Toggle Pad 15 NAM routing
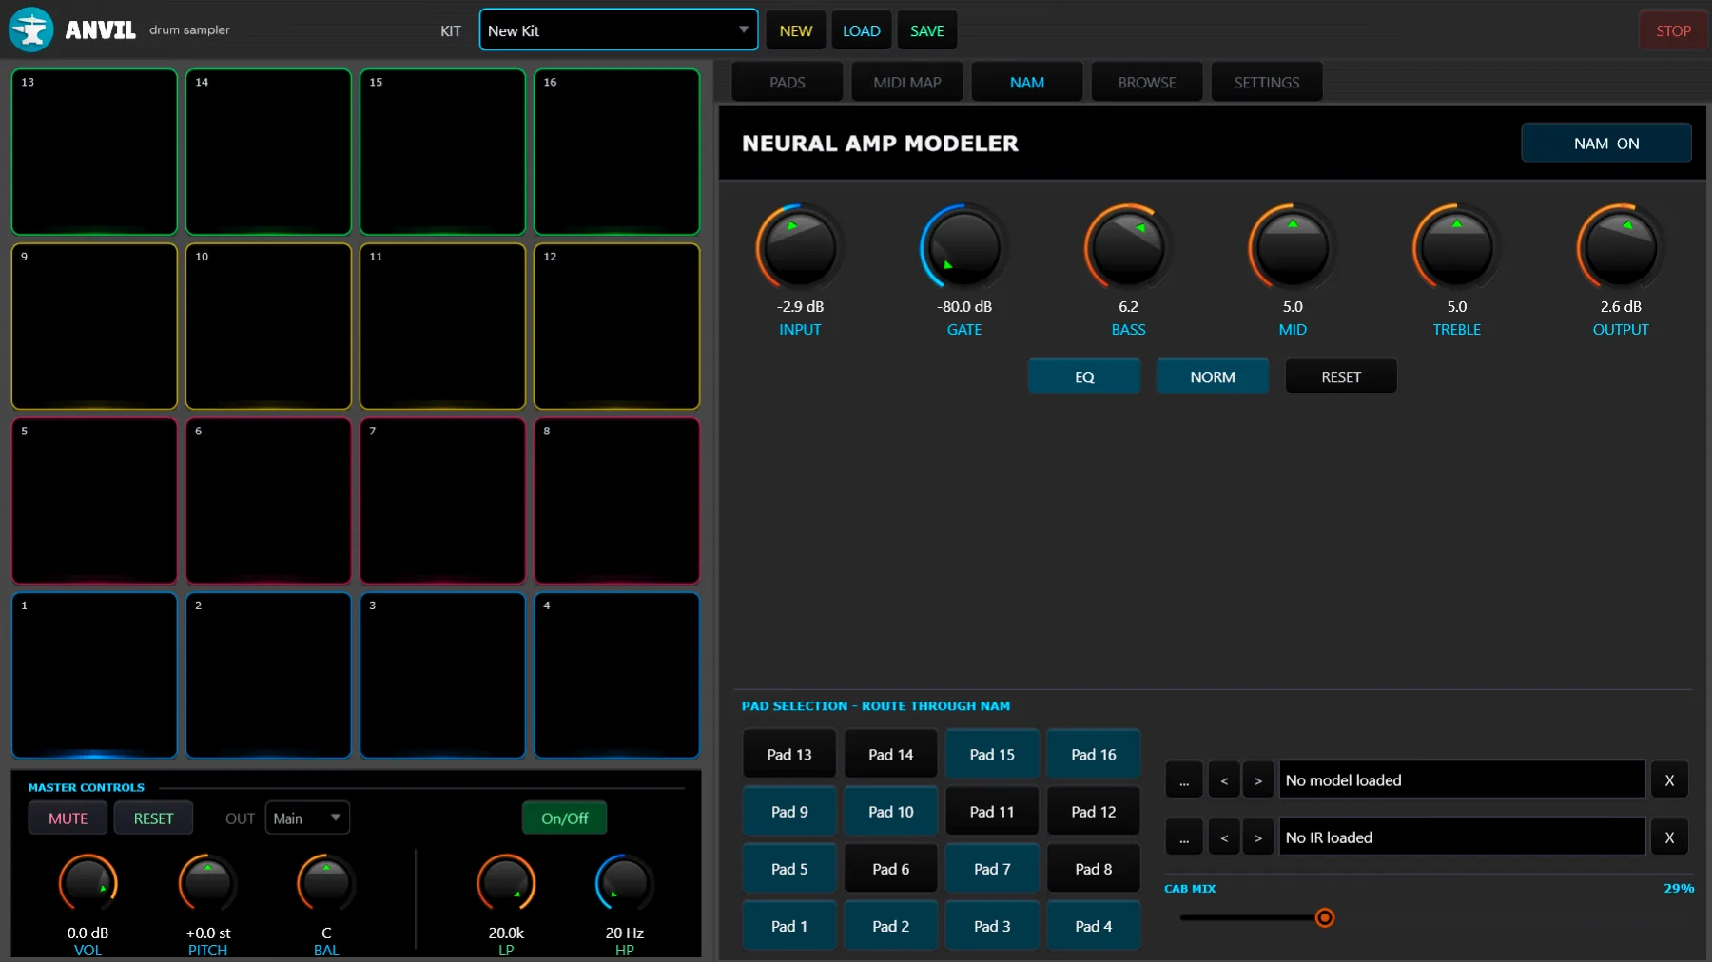Image resolution: width=1712 pixels, height=962 pixels. coord(992,755)
